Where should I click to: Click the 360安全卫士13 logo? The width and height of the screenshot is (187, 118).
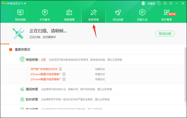coord(4,3)
